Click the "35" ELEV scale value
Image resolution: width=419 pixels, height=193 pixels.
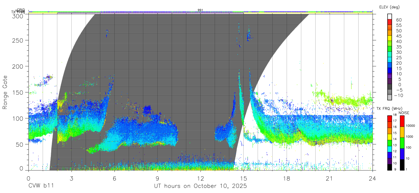tap(398, 47)
